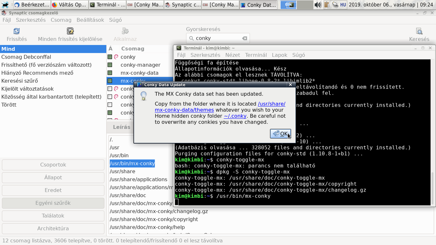Open Lapok menu in Terminál window
Screen dimensions: 436x245
coord(280,55)
